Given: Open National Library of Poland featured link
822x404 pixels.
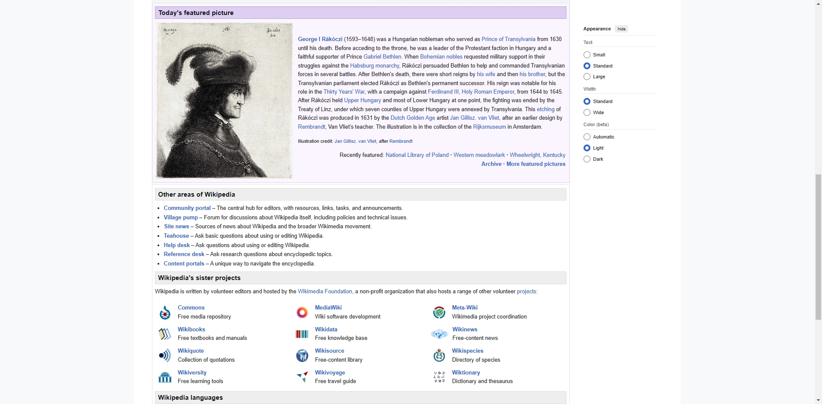Looking at the screenshot, I should click(417, 155).
